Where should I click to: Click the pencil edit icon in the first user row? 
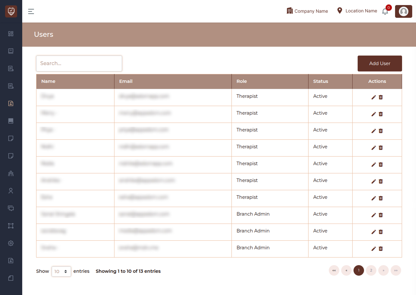(374, 97)
